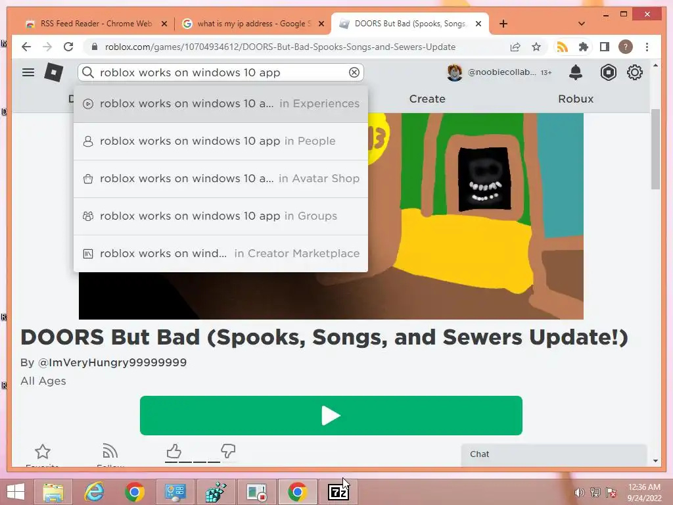Toggle Chrome side panel

[605, 47]
